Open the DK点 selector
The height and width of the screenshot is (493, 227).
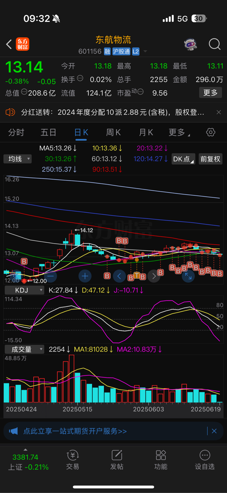pos(183,159)
